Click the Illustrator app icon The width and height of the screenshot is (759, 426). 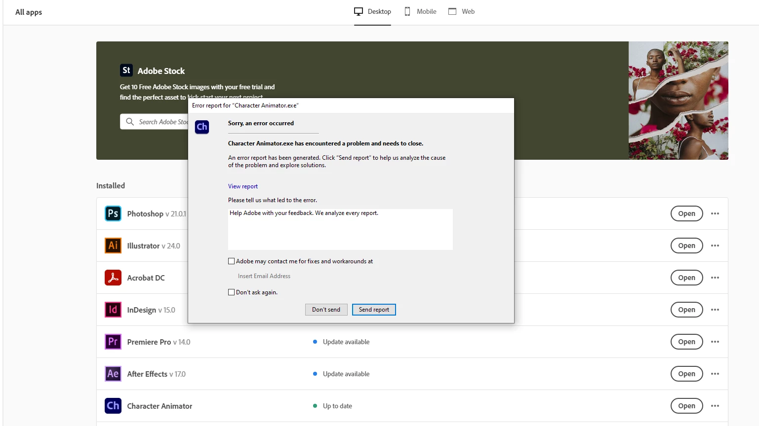pyautogui.click(x=113, y=246)
